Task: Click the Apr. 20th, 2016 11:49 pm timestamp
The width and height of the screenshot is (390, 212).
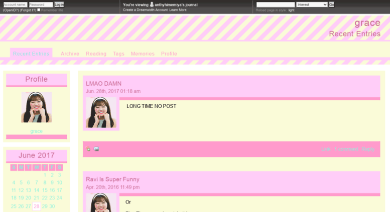Action: click(112, 187)
